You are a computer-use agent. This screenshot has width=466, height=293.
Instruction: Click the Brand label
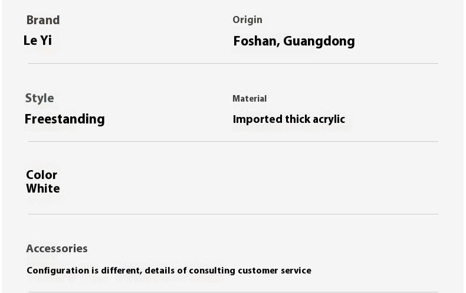tap(42, 20)
